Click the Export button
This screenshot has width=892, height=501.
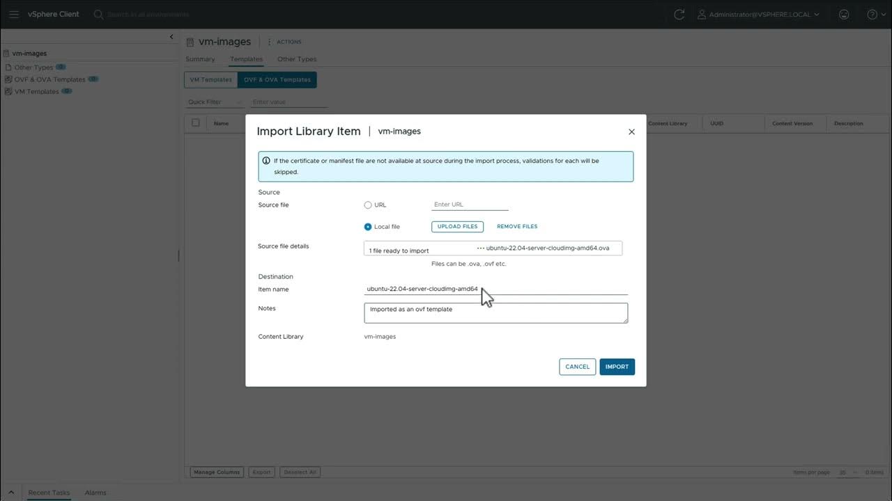261,472
